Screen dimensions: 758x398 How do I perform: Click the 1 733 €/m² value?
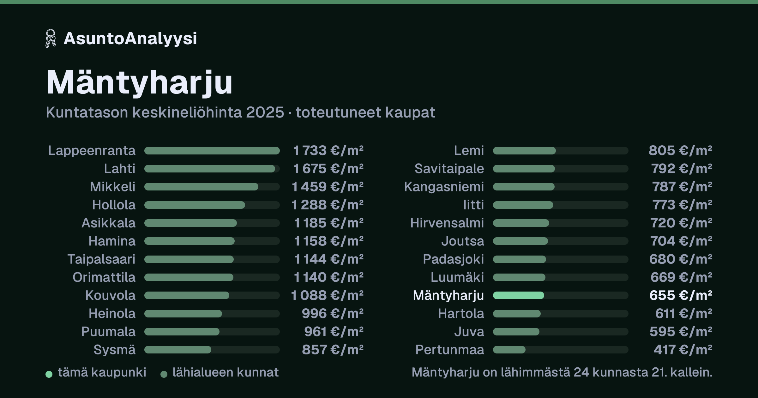pyautogui.click(x=328, y=151)
